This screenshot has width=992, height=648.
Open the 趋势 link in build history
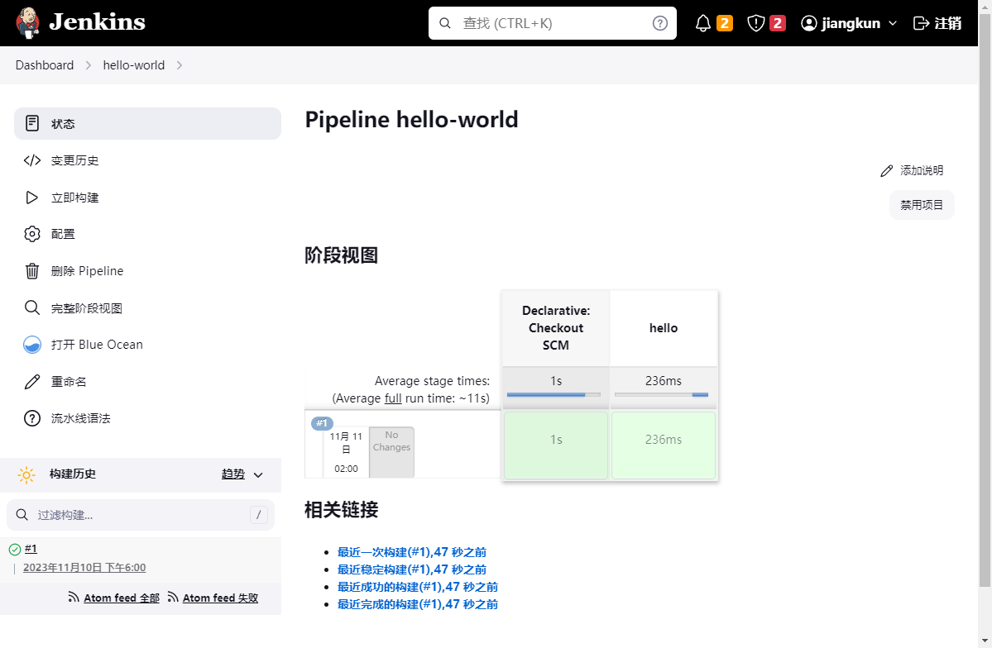tap(232, 474)
